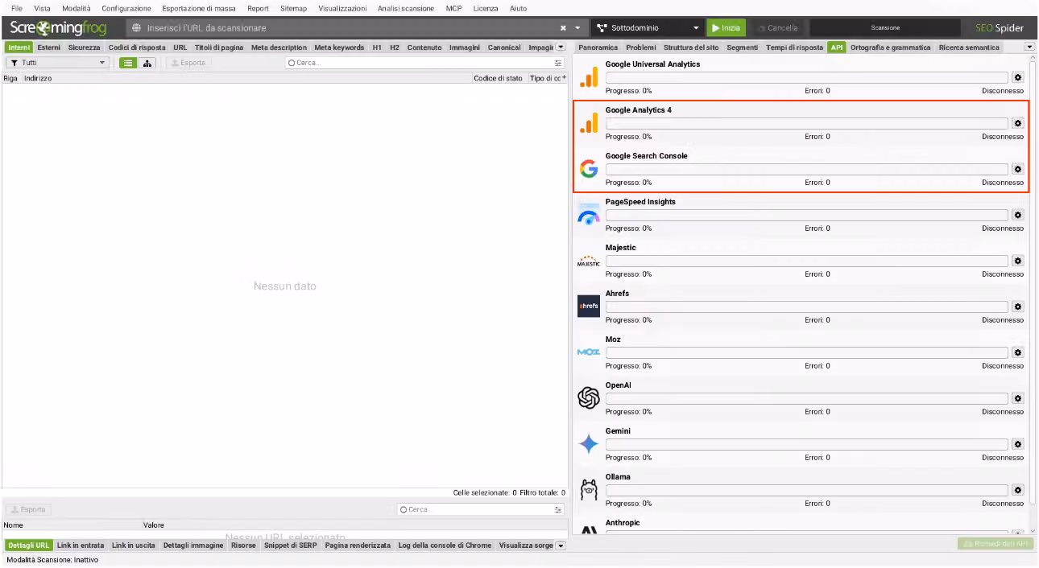Open Majestic API settings gear
This screenshot has width=1039, height=568.
[x=1017, y=261]
